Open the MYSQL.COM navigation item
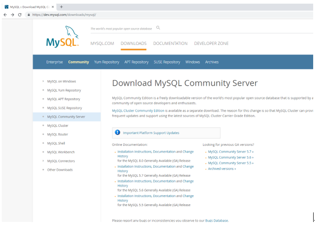This screenshot has width=315, height=227. point(102,43)
